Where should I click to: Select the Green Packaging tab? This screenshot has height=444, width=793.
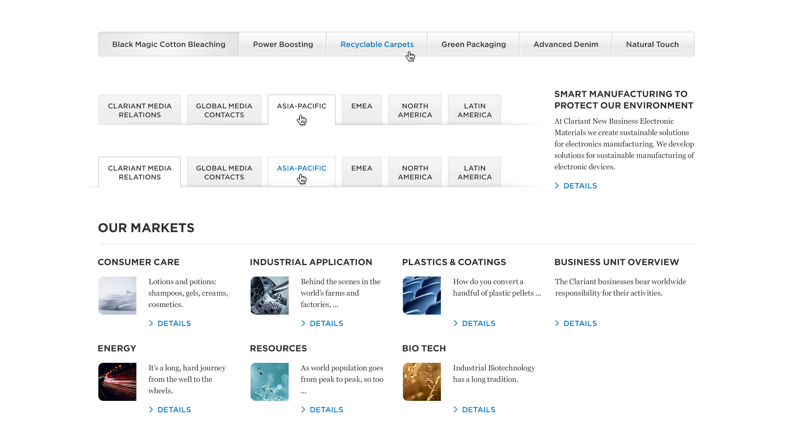(474, 44)
